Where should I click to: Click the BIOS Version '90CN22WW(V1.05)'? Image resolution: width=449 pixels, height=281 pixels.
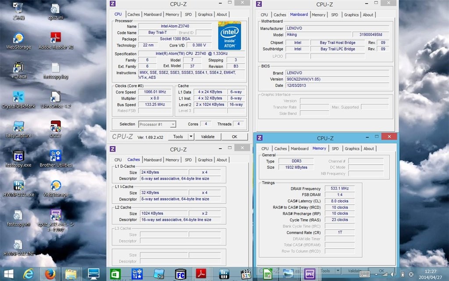[x=337, y=79]
